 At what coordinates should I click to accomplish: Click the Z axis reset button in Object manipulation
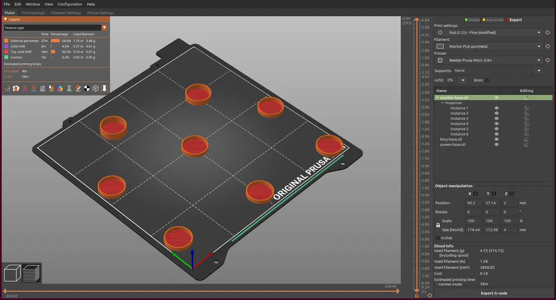[x=512, y=194]
